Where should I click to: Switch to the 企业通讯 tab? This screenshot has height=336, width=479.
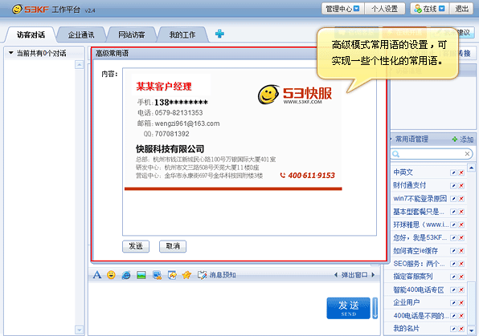[81, 34]
